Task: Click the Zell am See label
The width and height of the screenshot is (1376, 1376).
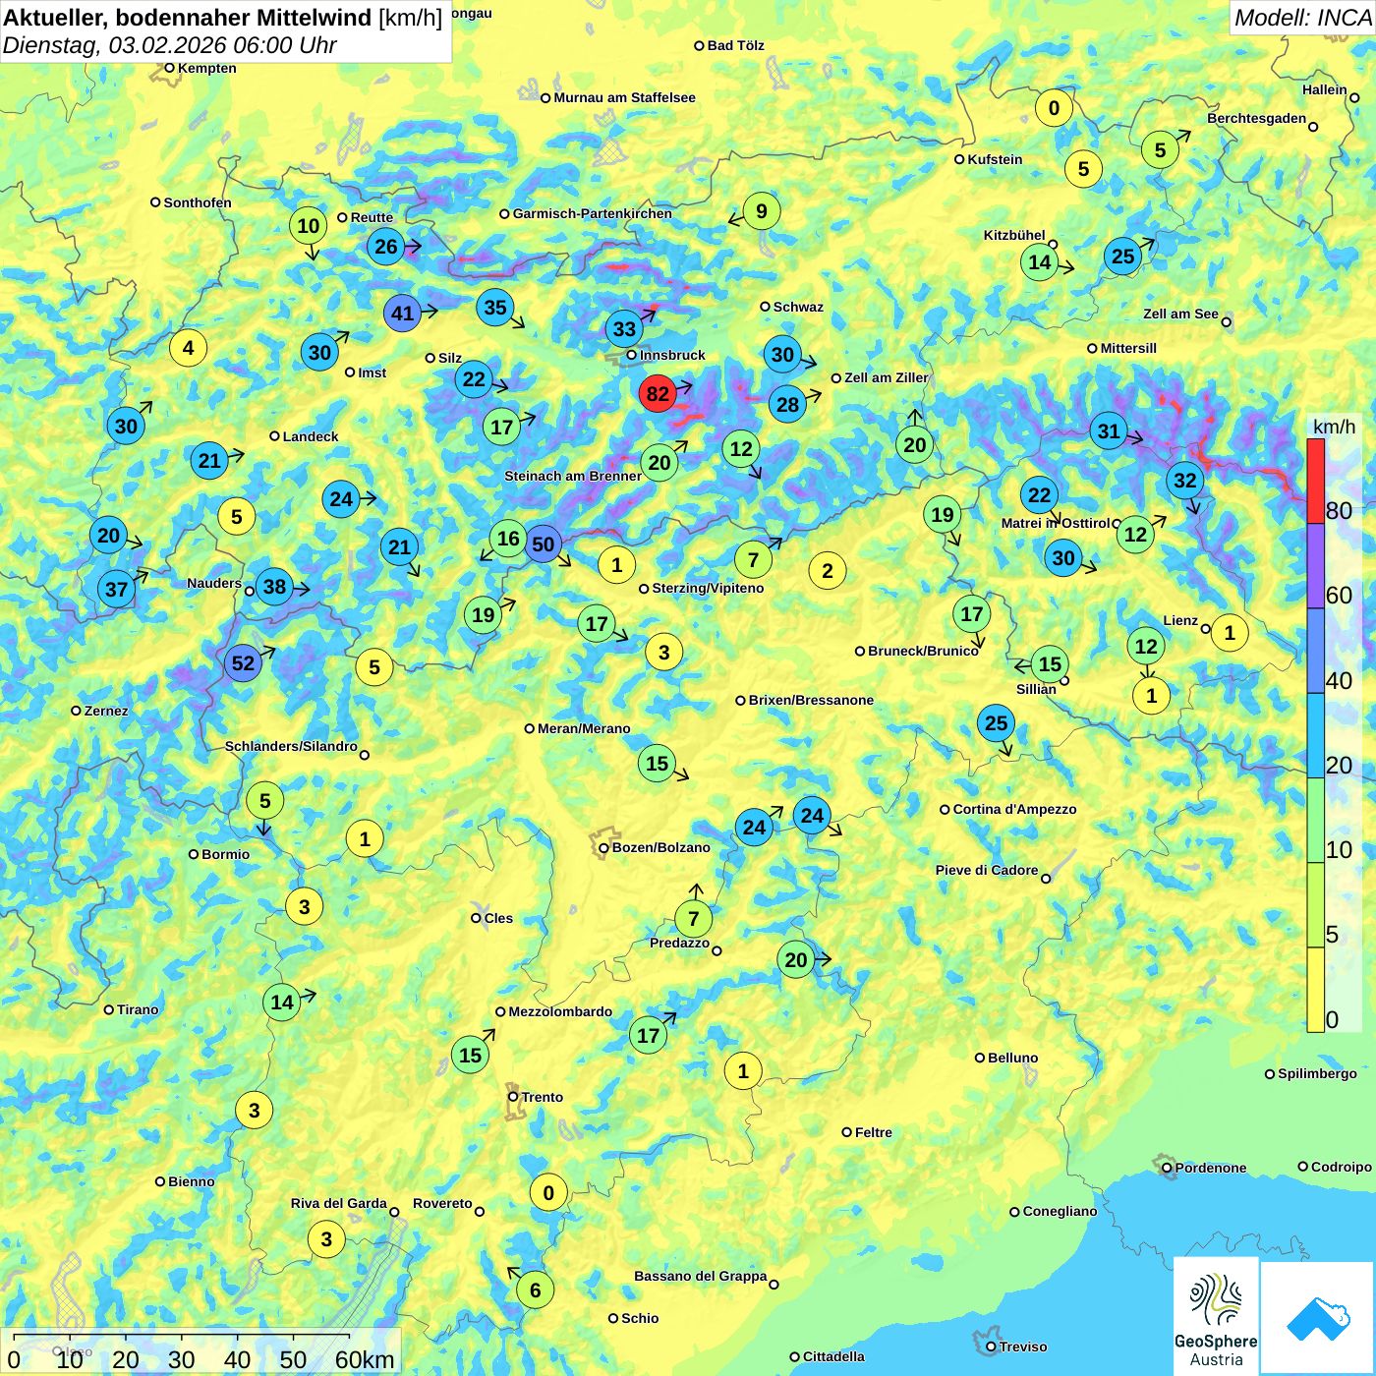Action: click(x=1180, y=314)
